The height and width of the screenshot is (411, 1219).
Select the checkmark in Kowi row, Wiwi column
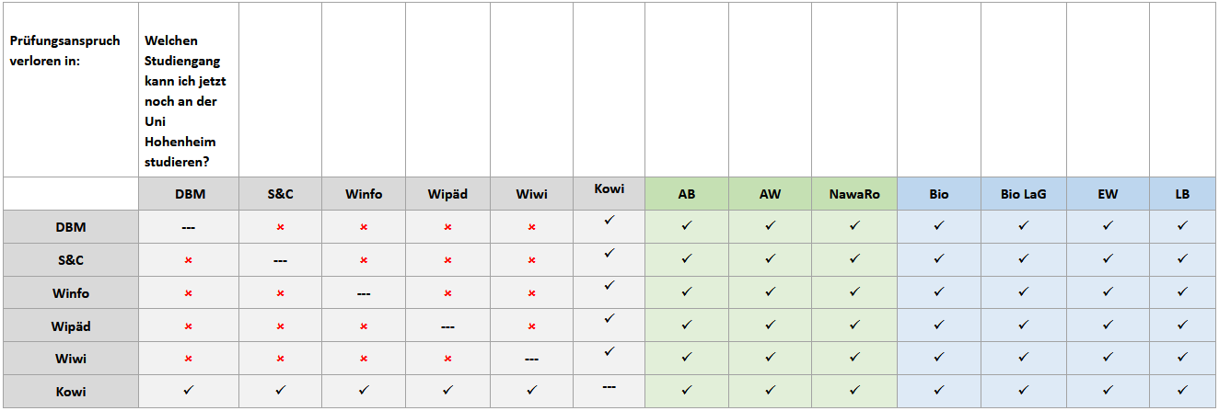point(531,390)
